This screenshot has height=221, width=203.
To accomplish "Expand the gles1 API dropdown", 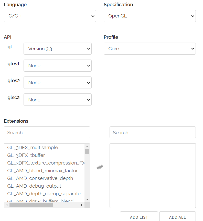I will (x=58, y=65).
